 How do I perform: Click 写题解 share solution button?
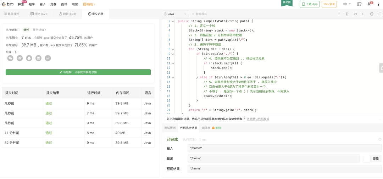pyautogui.click(x=78, y=72)
